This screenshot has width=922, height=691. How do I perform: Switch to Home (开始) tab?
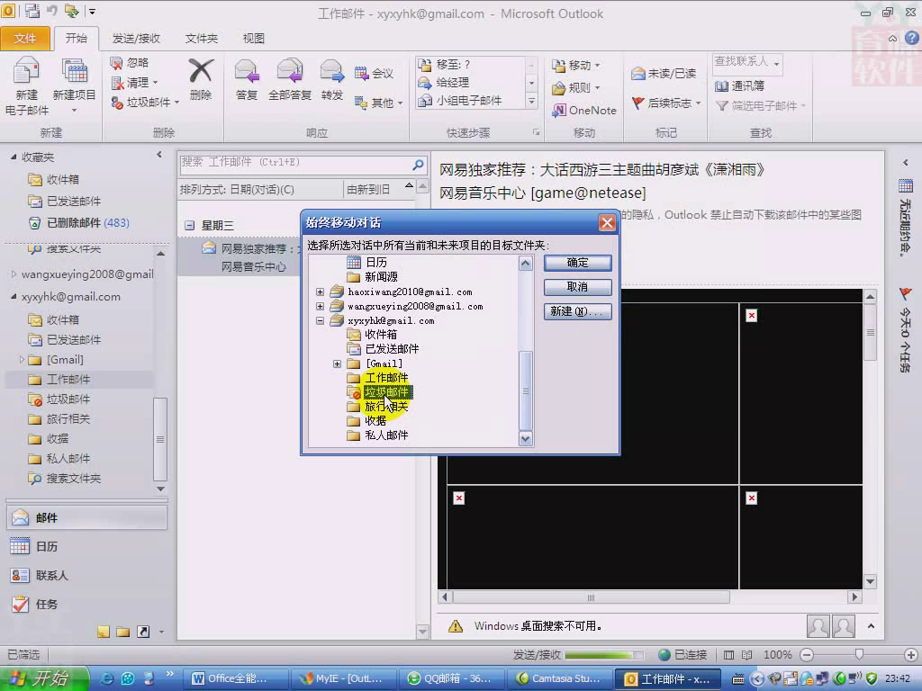click(x=76, y=38)
